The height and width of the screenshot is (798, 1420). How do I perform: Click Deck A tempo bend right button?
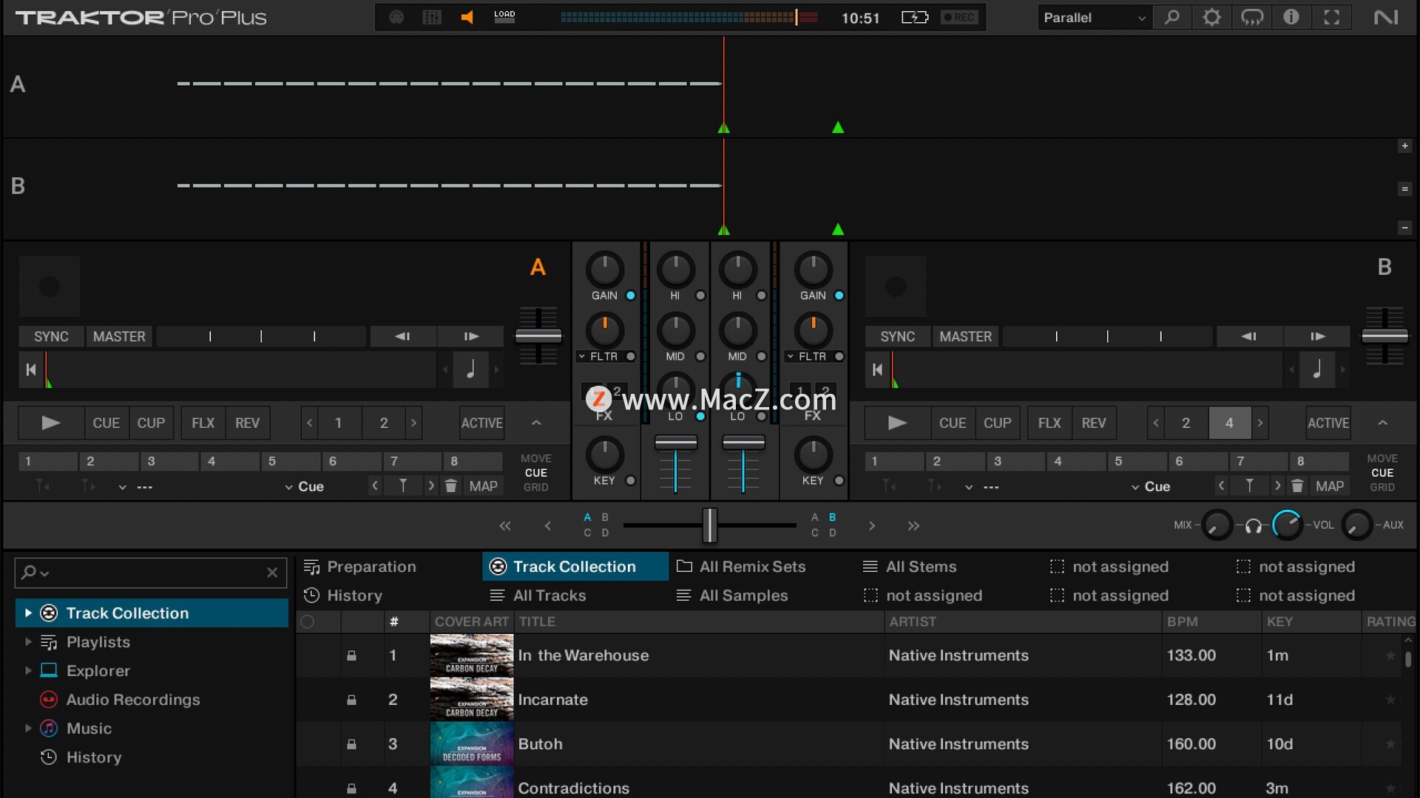471,336
